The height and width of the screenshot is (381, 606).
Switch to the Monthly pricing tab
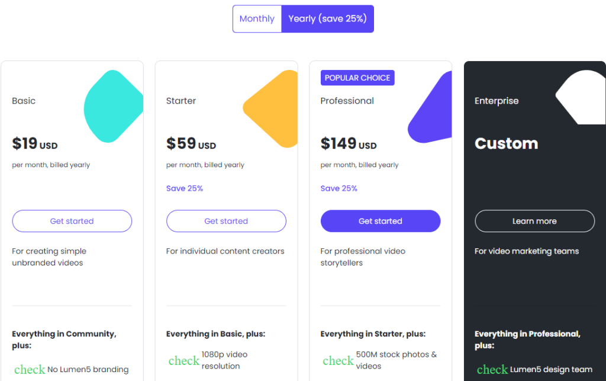coord(257,18)
